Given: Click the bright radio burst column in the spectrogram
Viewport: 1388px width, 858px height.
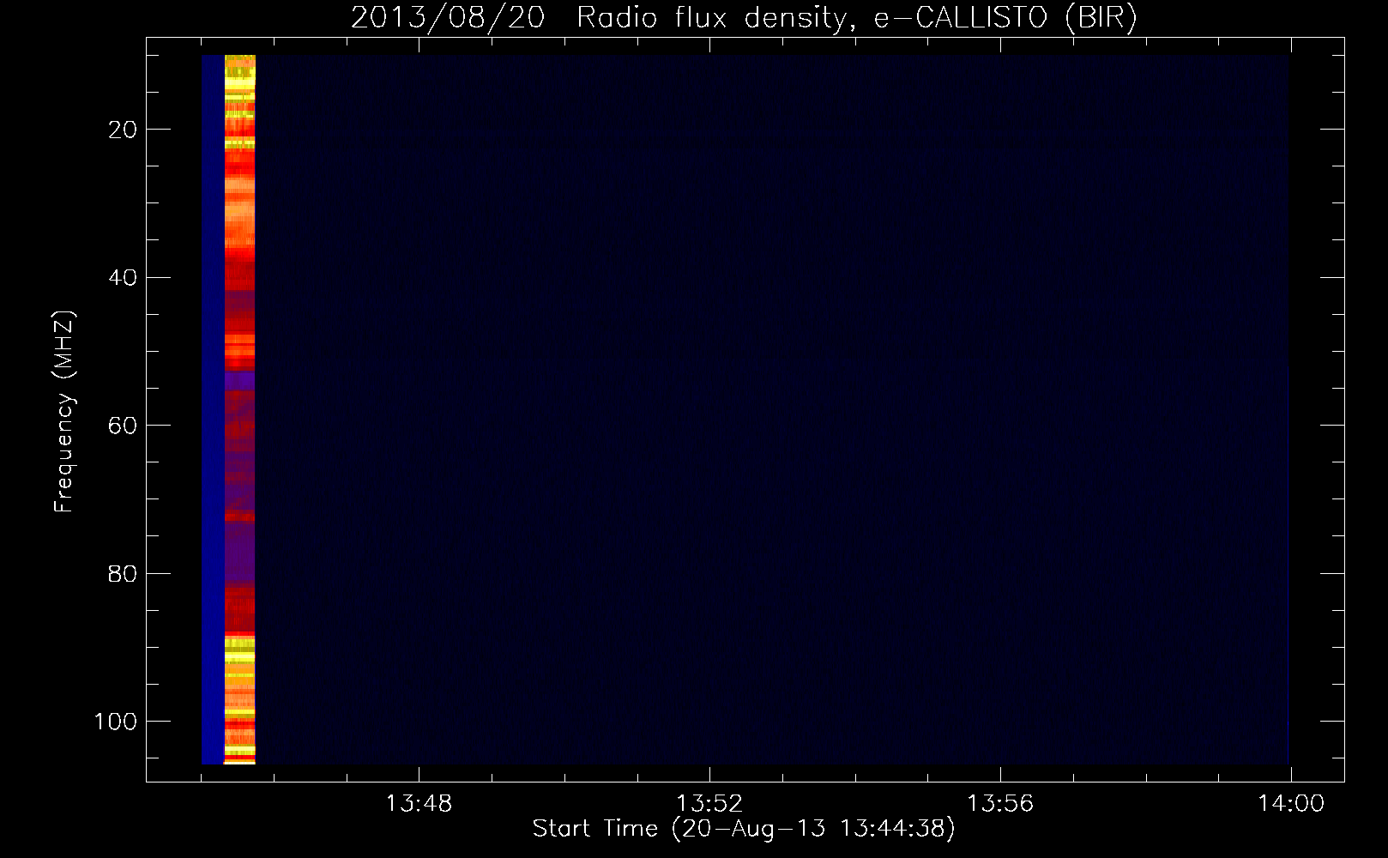Looking at the screenshot, I should (240, 409).
